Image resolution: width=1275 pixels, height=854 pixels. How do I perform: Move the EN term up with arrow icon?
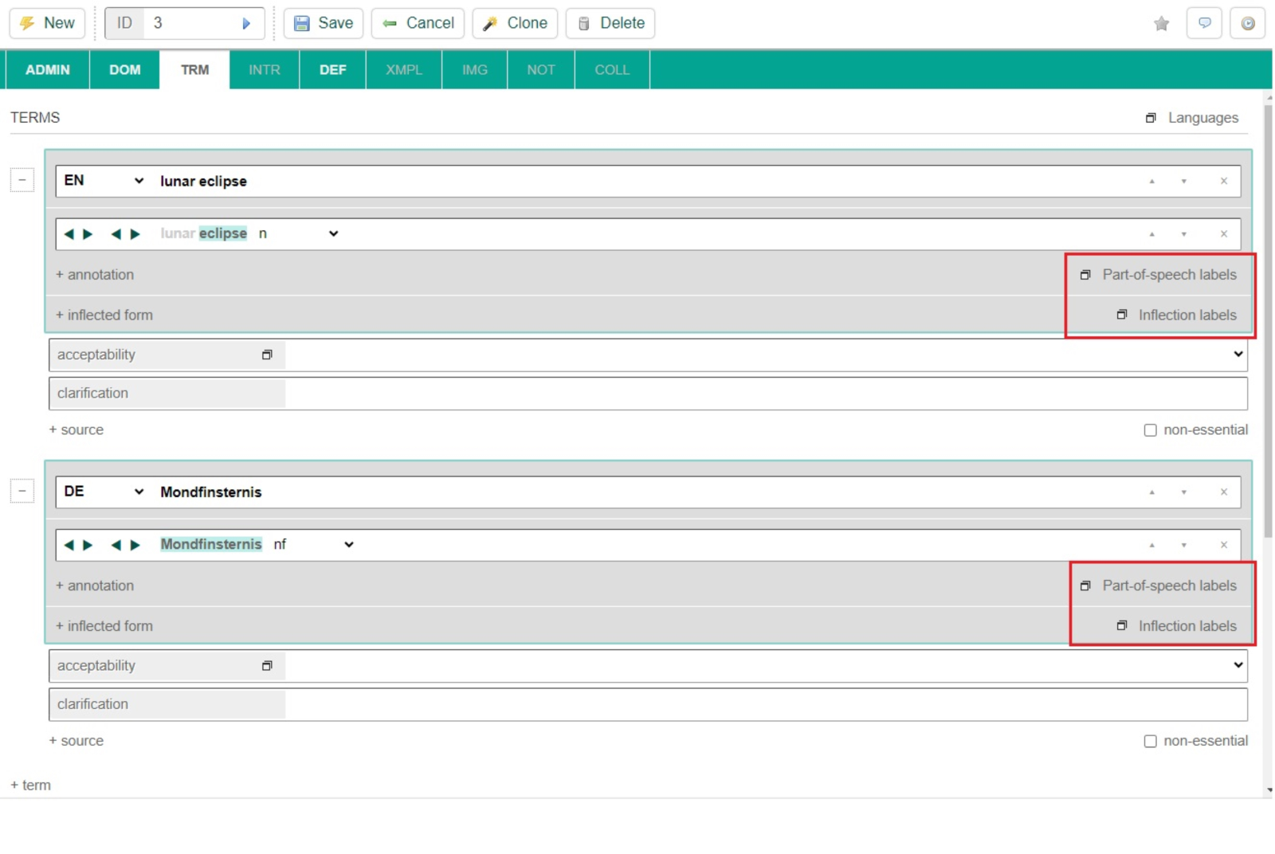pyautogui.click(x=1151, y=181)
